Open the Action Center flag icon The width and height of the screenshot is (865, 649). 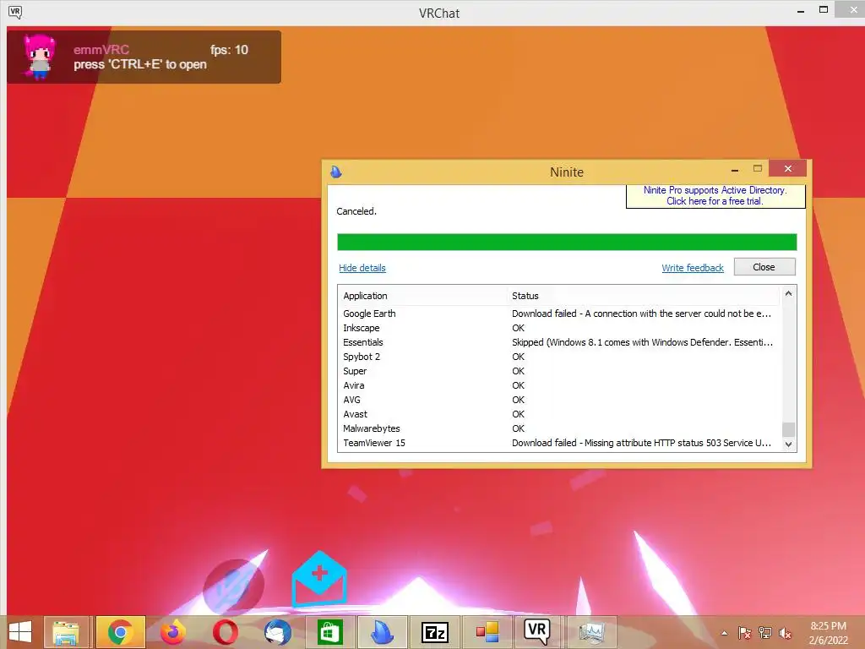click(745, 633)
